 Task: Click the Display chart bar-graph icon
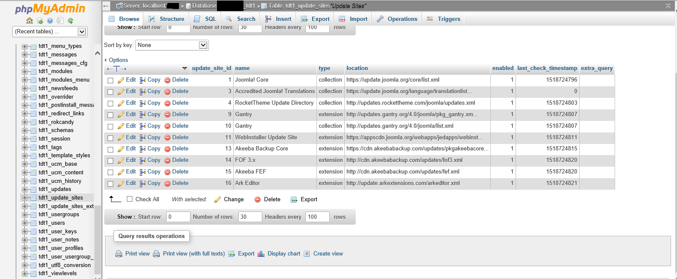[261, 254]
